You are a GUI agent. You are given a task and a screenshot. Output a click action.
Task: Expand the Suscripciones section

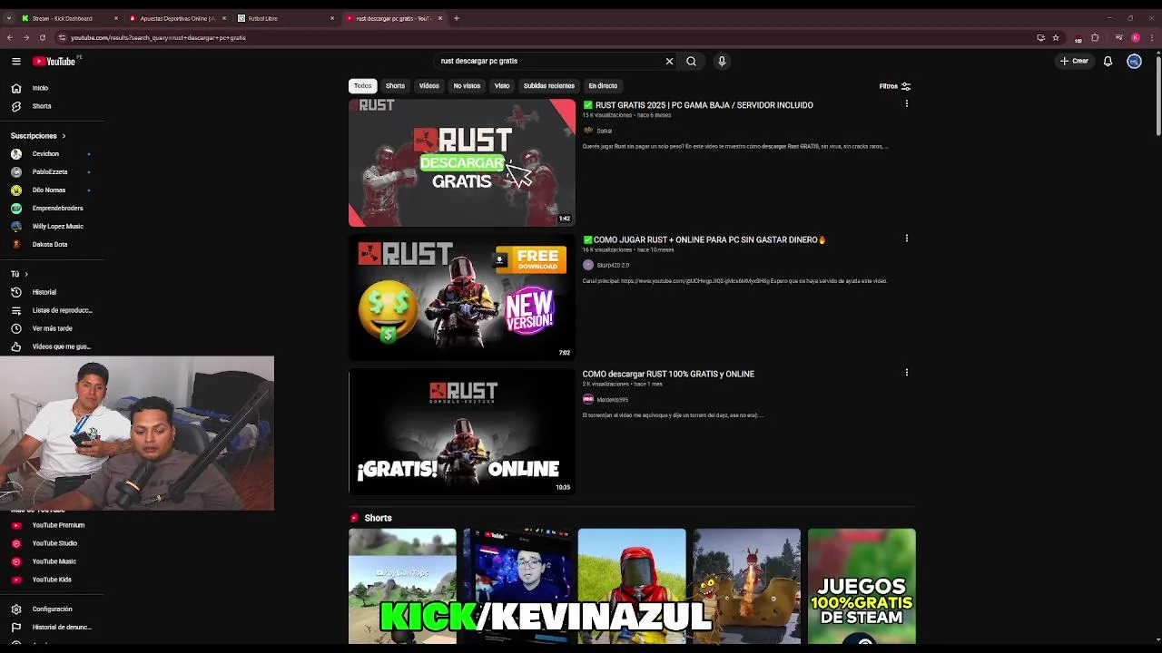(x=38, y=136)
